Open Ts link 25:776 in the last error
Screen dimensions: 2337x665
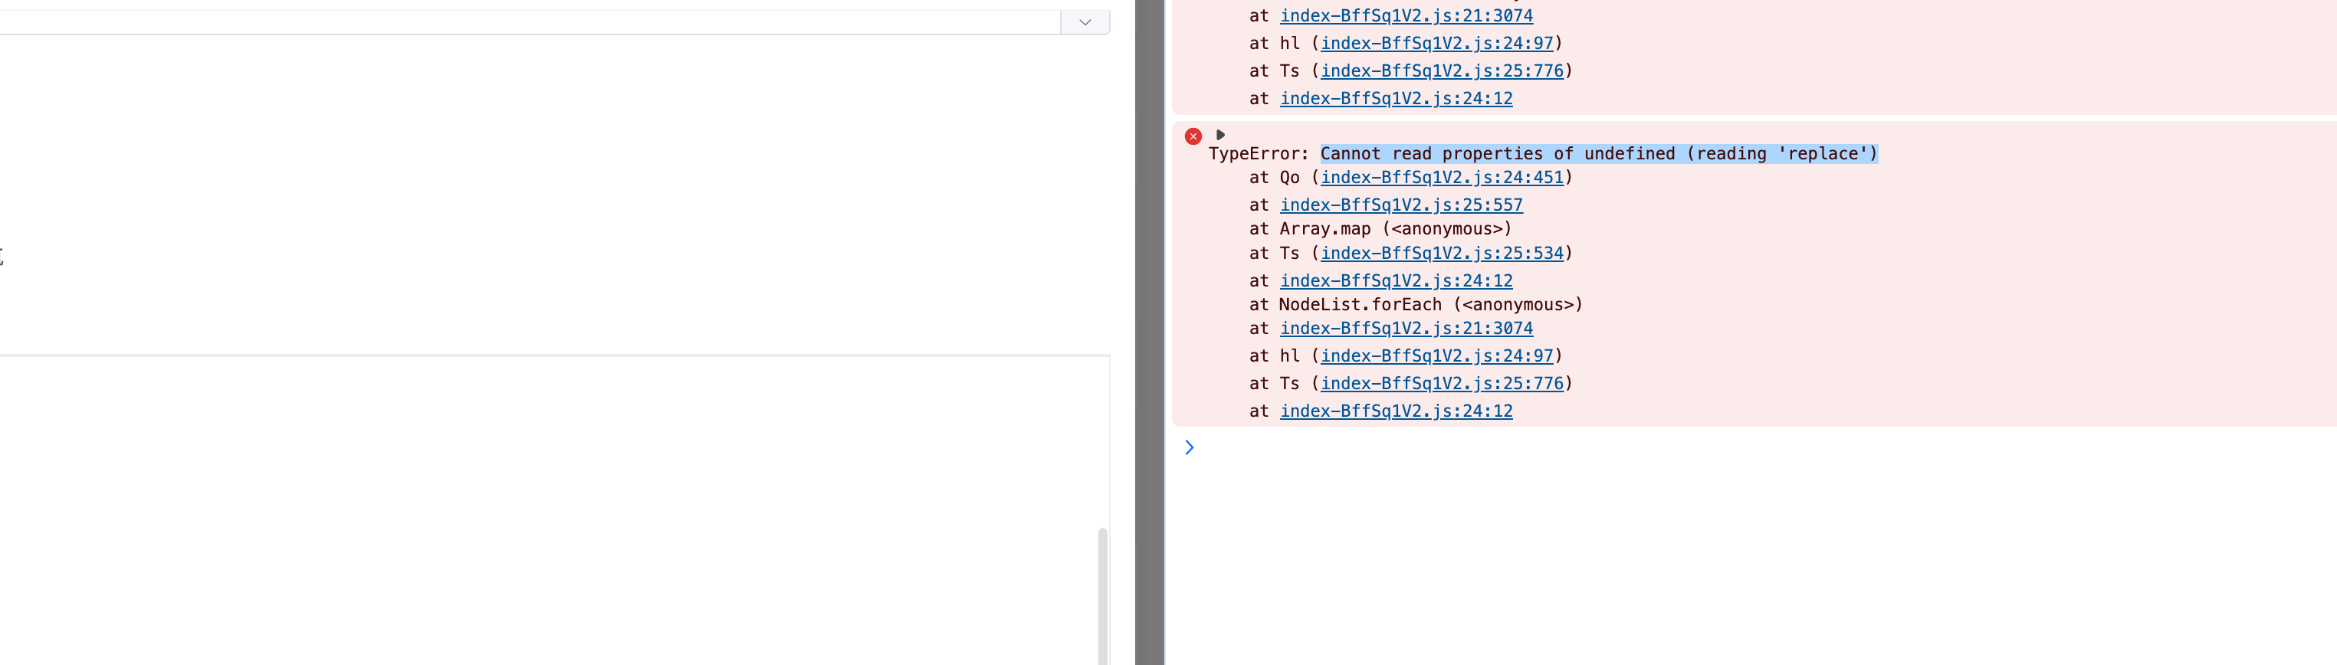pyautogui.click(x=1442, y=383)
